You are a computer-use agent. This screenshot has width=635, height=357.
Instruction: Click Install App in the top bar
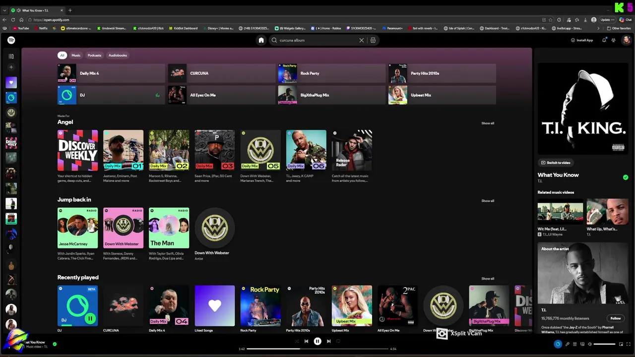pos(582,40)
